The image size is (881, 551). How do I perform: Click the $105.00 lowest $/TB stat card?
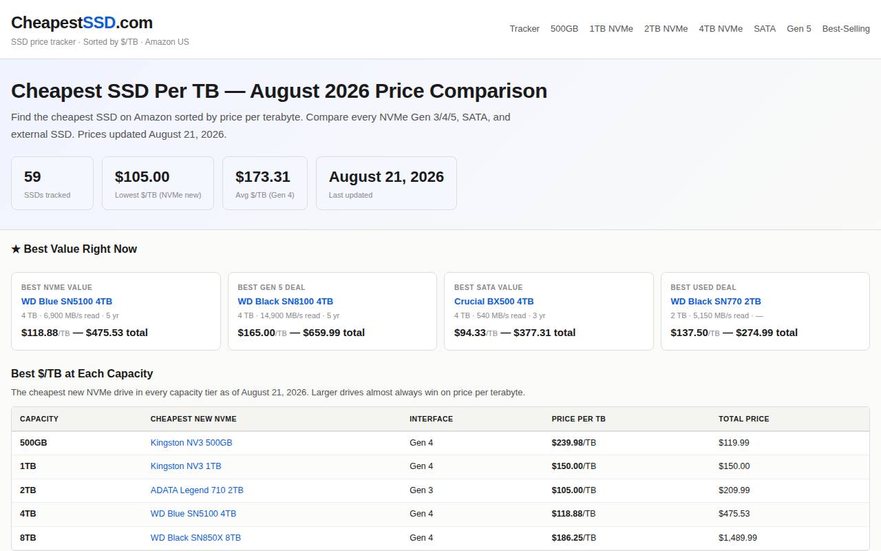click(x=158, y=183)
